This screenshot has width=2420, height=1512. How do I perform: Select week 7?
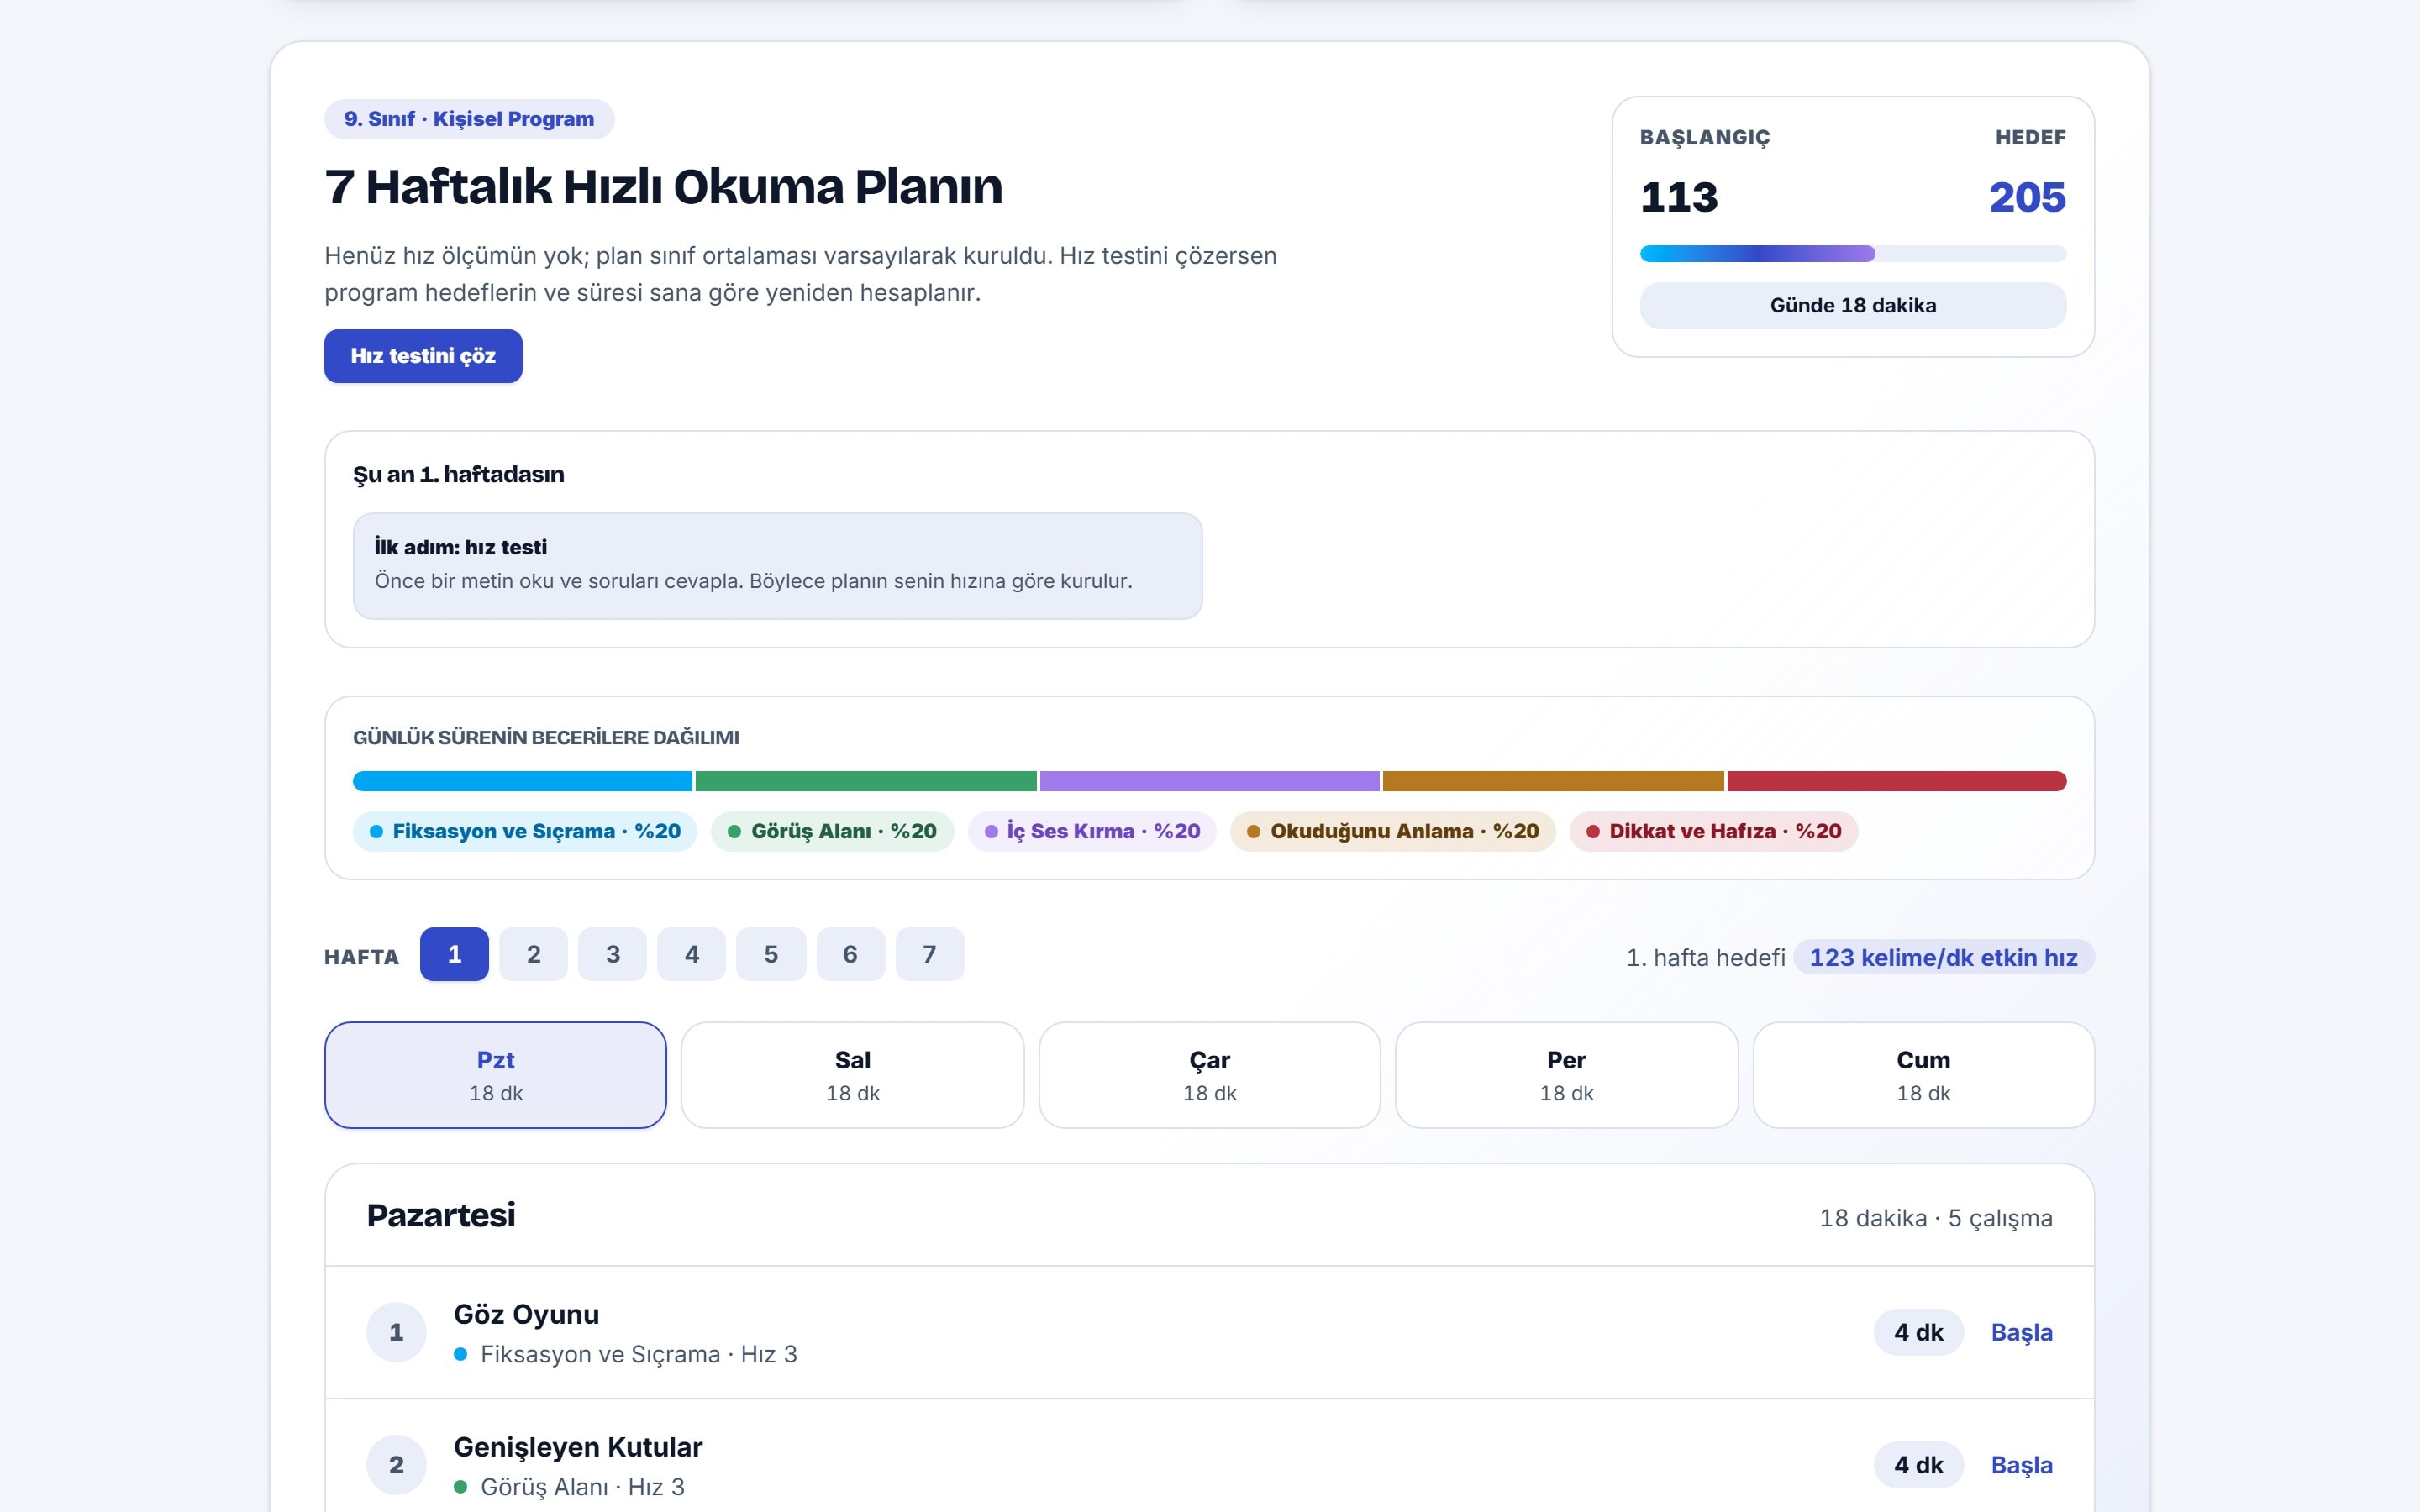point(930,954)
